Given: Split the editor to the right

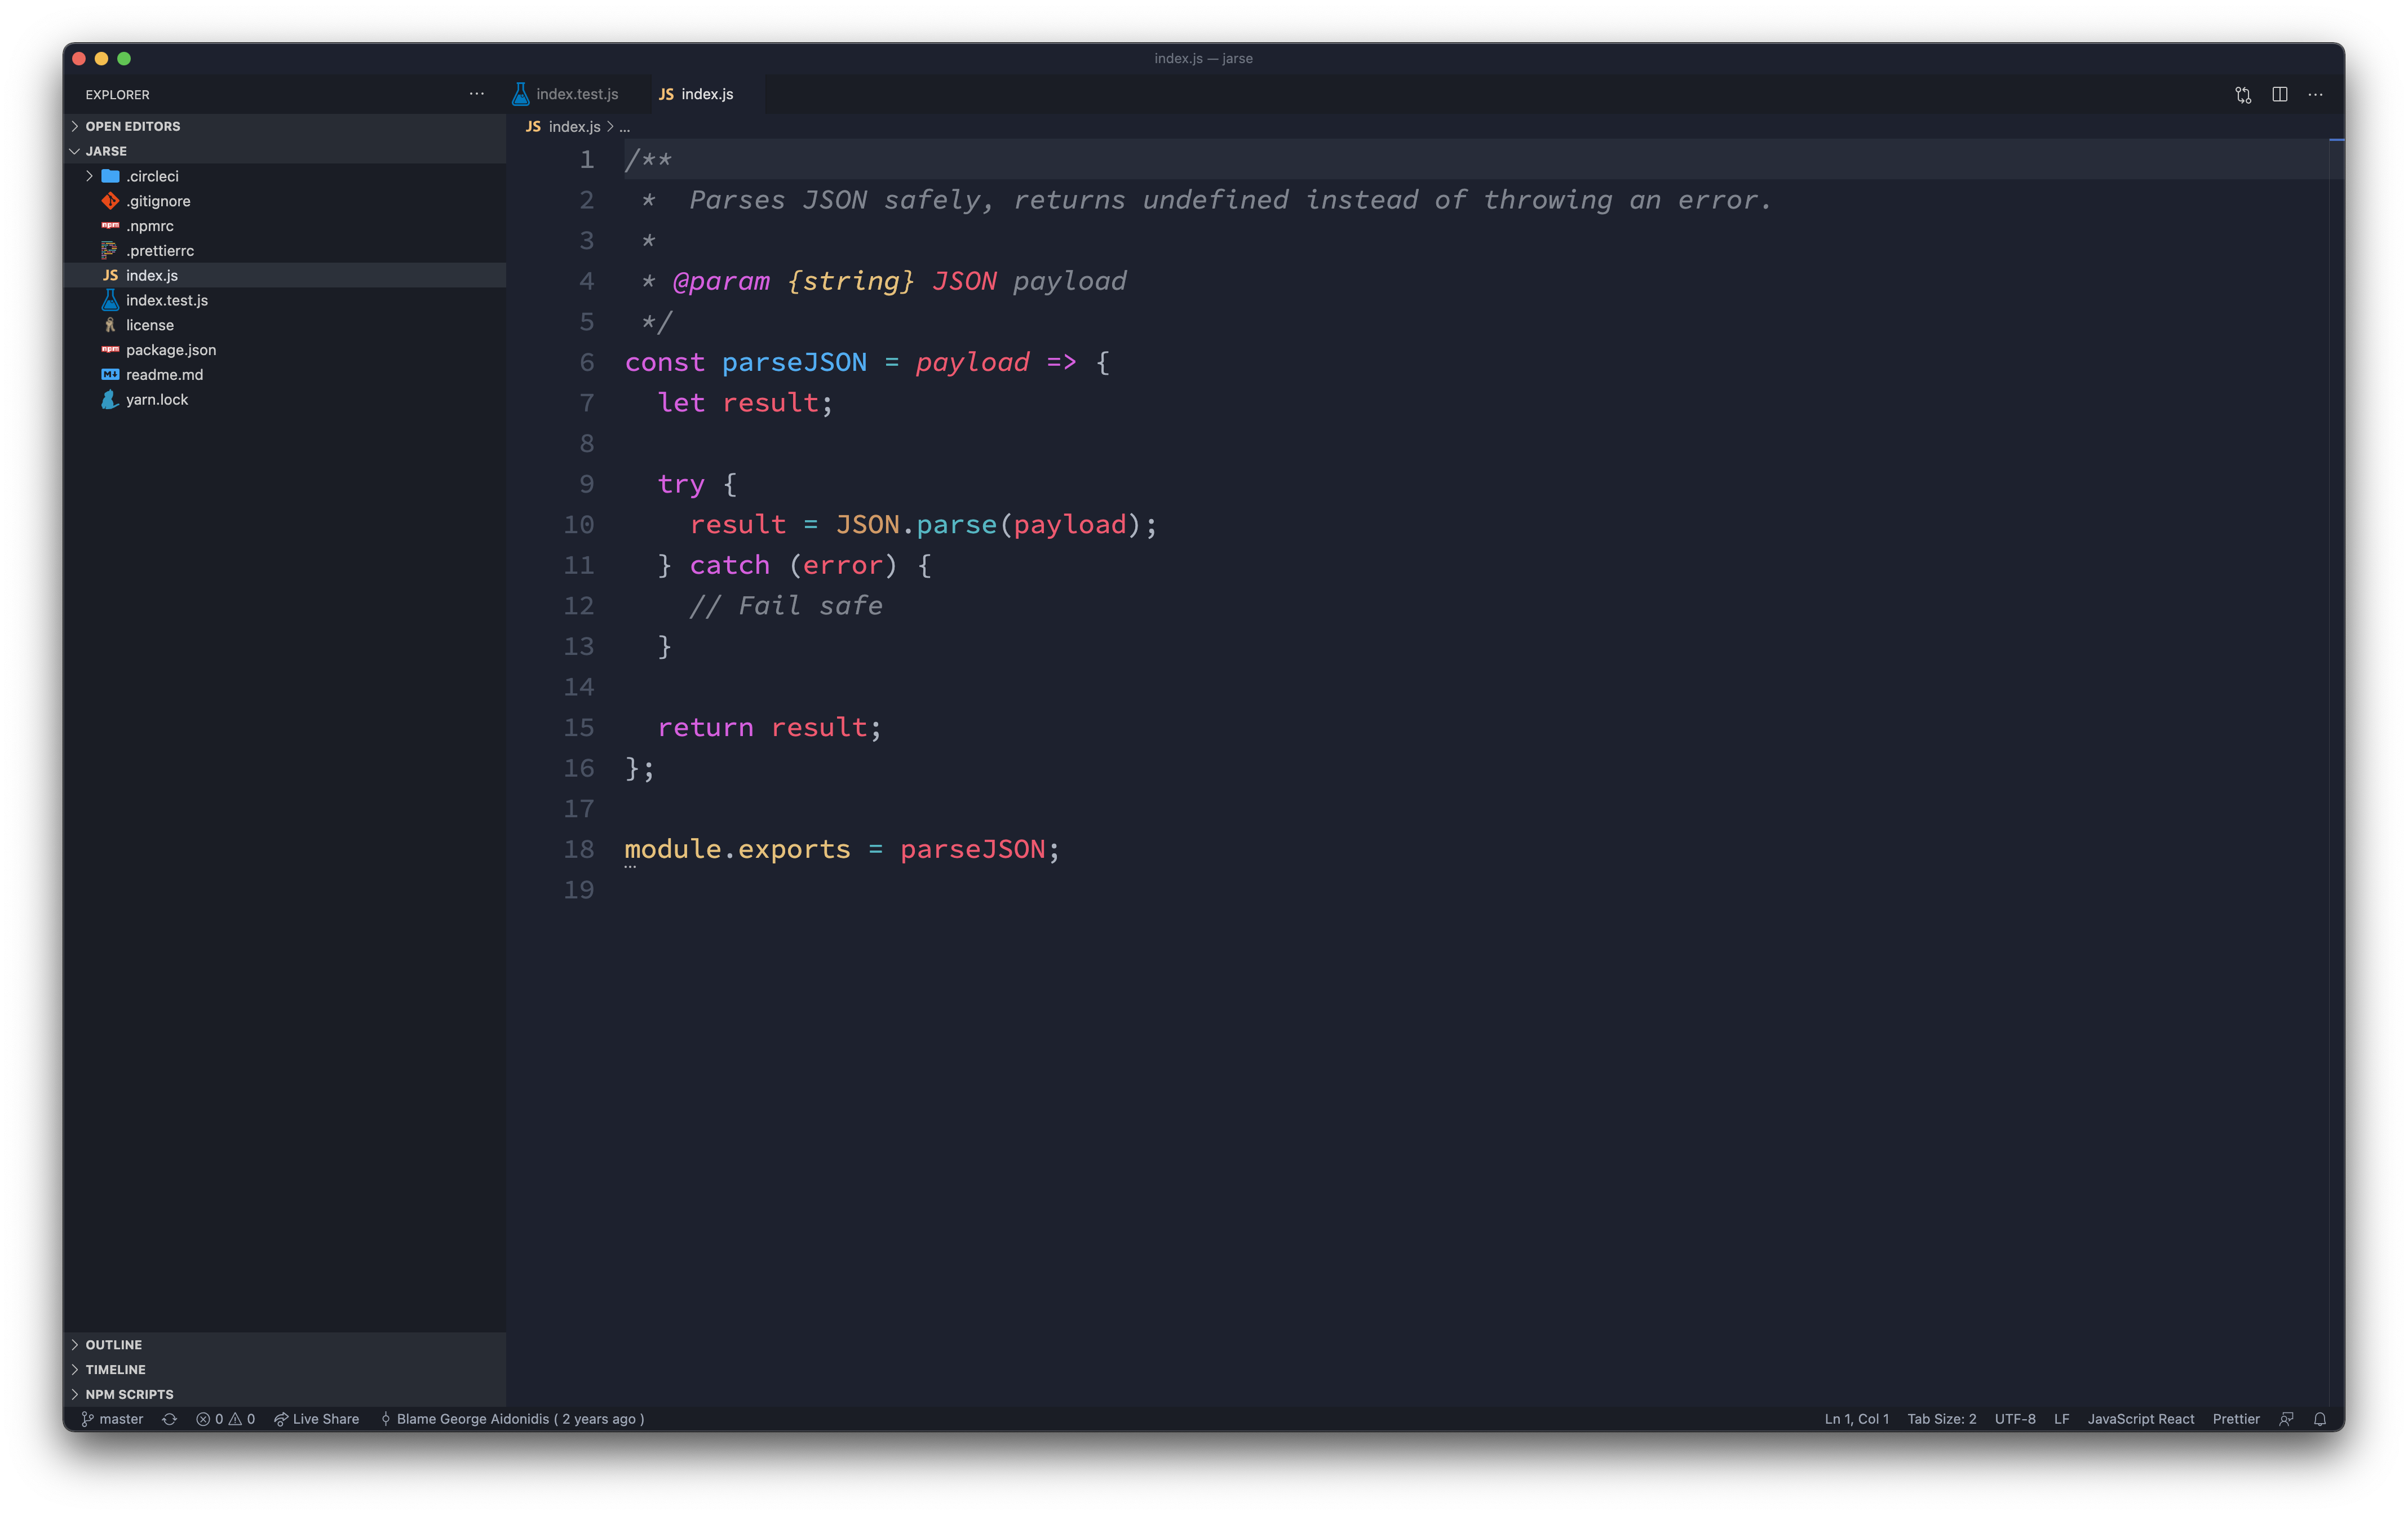Looking at the screenshot, I should 2279,94.
